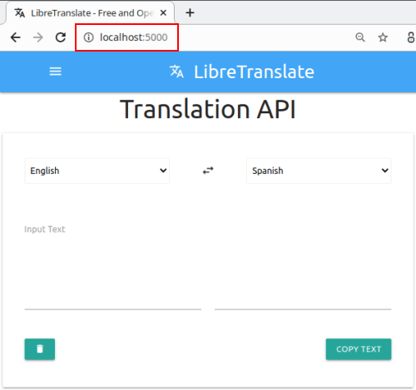Click the COPY TEXT button
Viewport: 416px width, 390px height.
pyautogui.click(x=359, y=349)
